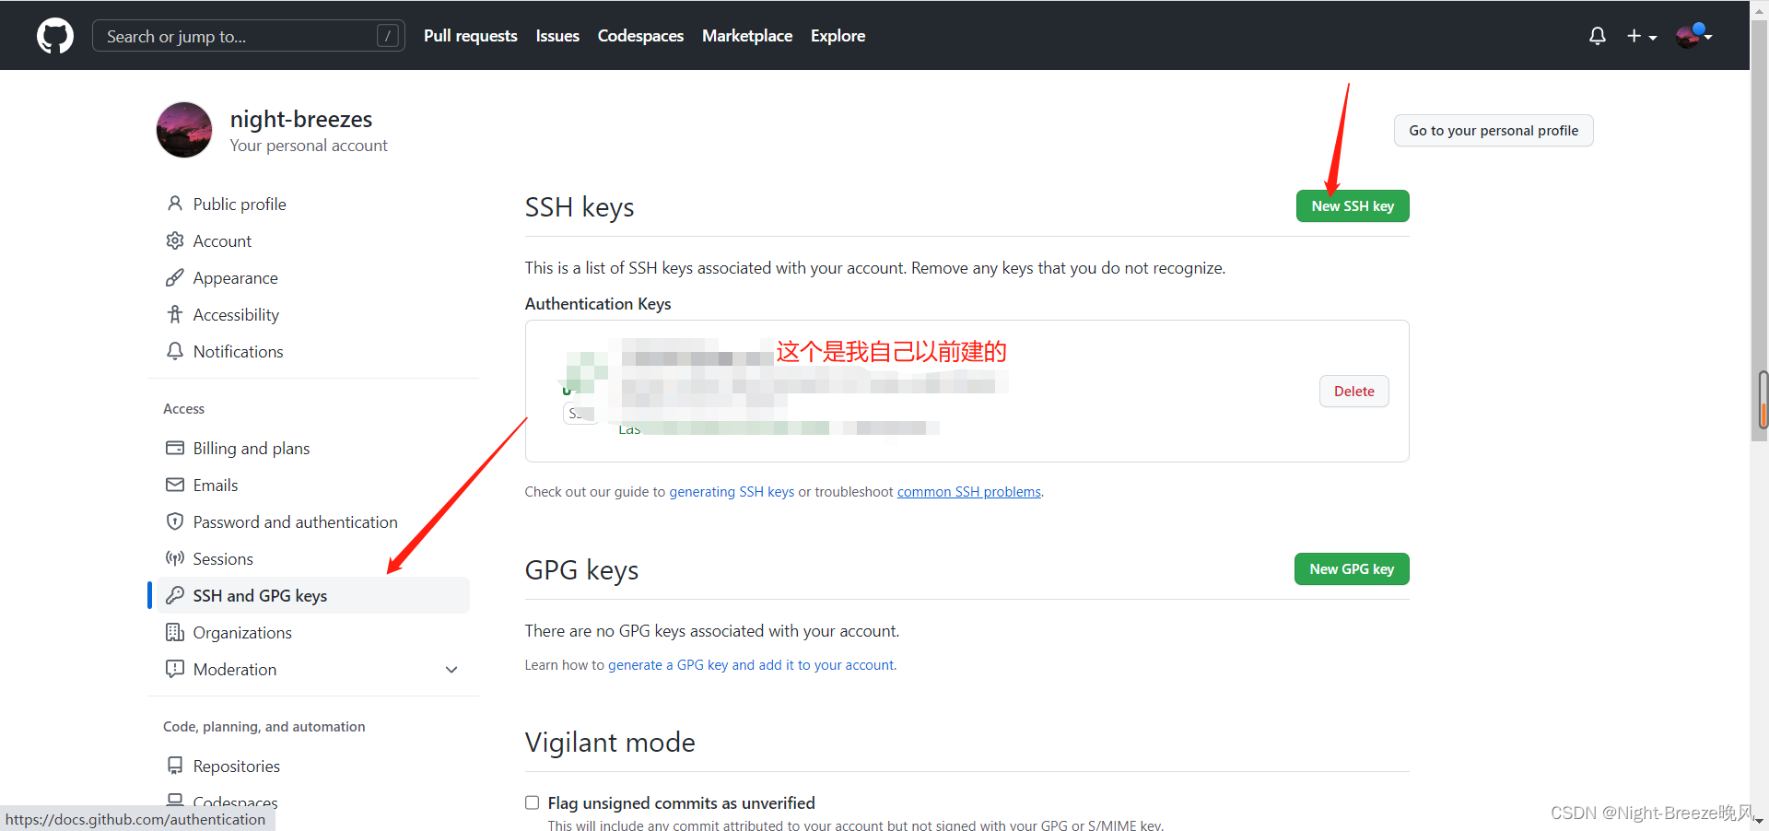
Task: Click the Appearance paintbrush icon
Action: point(175,277)
